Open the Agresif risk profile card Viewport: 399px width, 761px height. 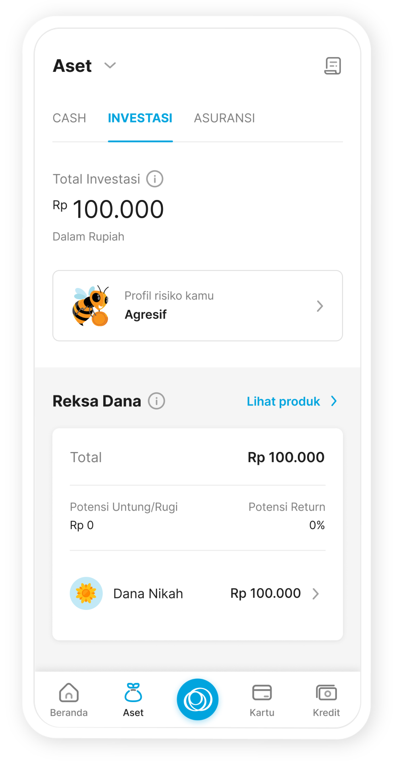(197, 306)
